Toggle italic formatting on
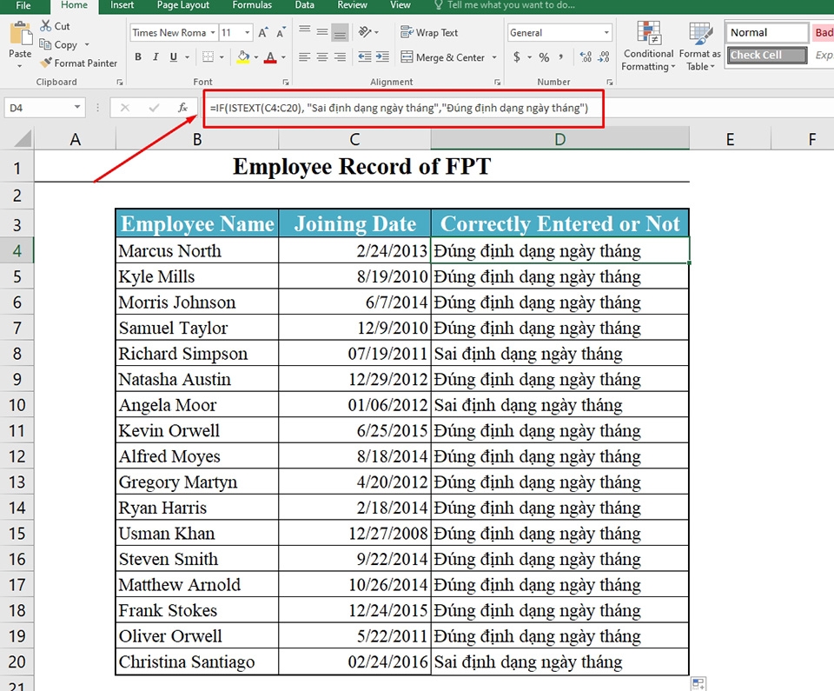Image resolution: width=834 pixels, height=691 pixels. pyautogui.click(x=155, y=56)
